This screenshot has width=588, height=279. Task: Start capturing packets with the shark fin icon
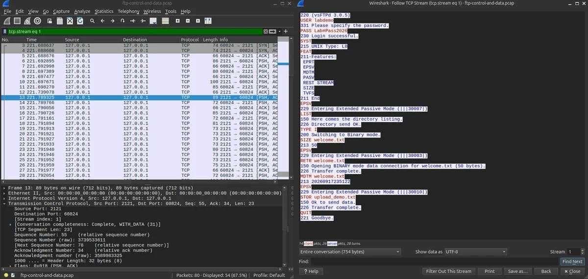click(x=6, y=21)
